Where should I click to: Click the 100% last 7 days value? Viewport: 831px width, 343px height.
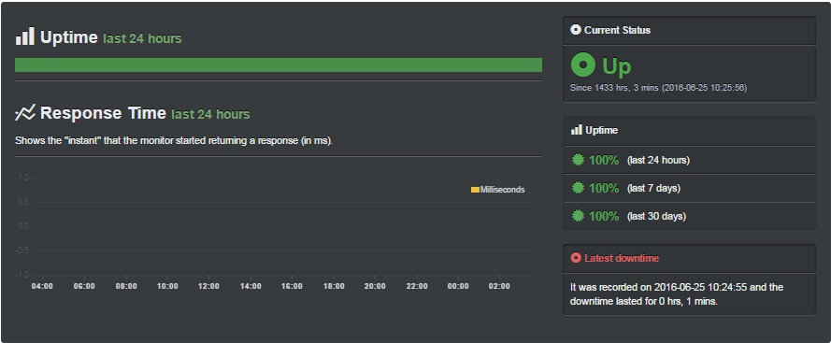(x=604, y=188)
